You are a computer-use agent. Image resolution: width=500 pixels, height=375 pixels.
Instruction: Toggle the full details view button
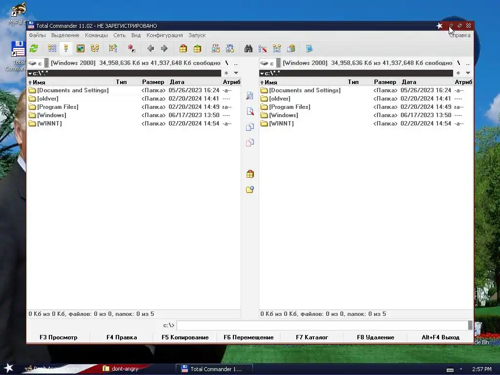(66, 48)
